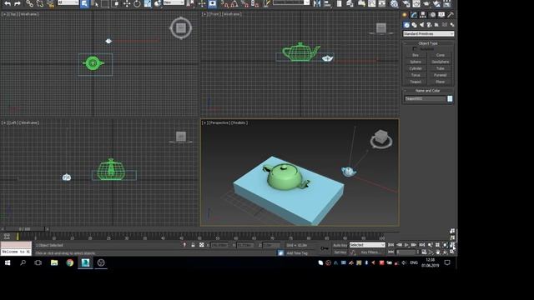Choose the Rectangular Selection Region tool

point(105,3)
